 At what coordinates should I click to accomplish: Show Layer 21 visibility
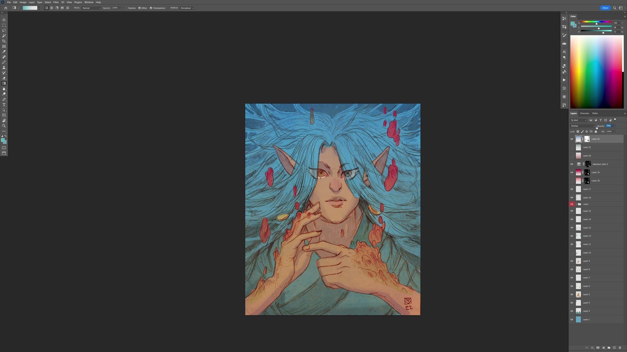point(571,147)
